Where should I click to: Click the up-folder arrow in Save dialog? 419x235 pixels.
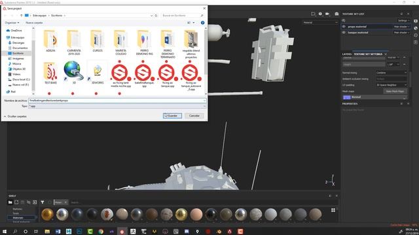(22, 16)
